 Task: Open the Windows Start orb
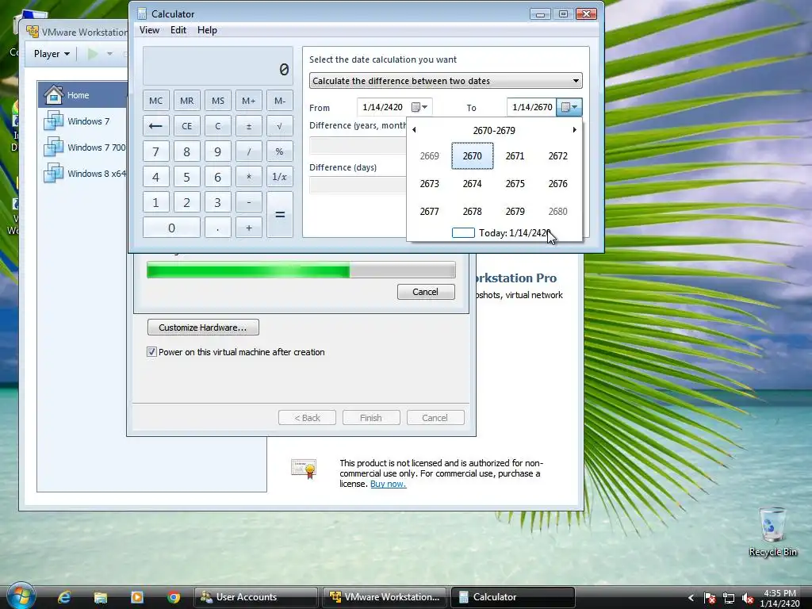(x=21, y=596)
